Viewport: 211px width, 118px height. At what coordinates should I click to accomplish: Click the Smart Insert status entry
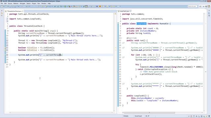click(x=138, y=116)
